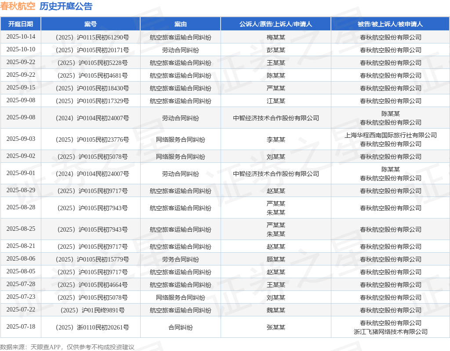Click 航空旅客运输合同纠纷 in the 2025-10-14 row

click(181, 37)
